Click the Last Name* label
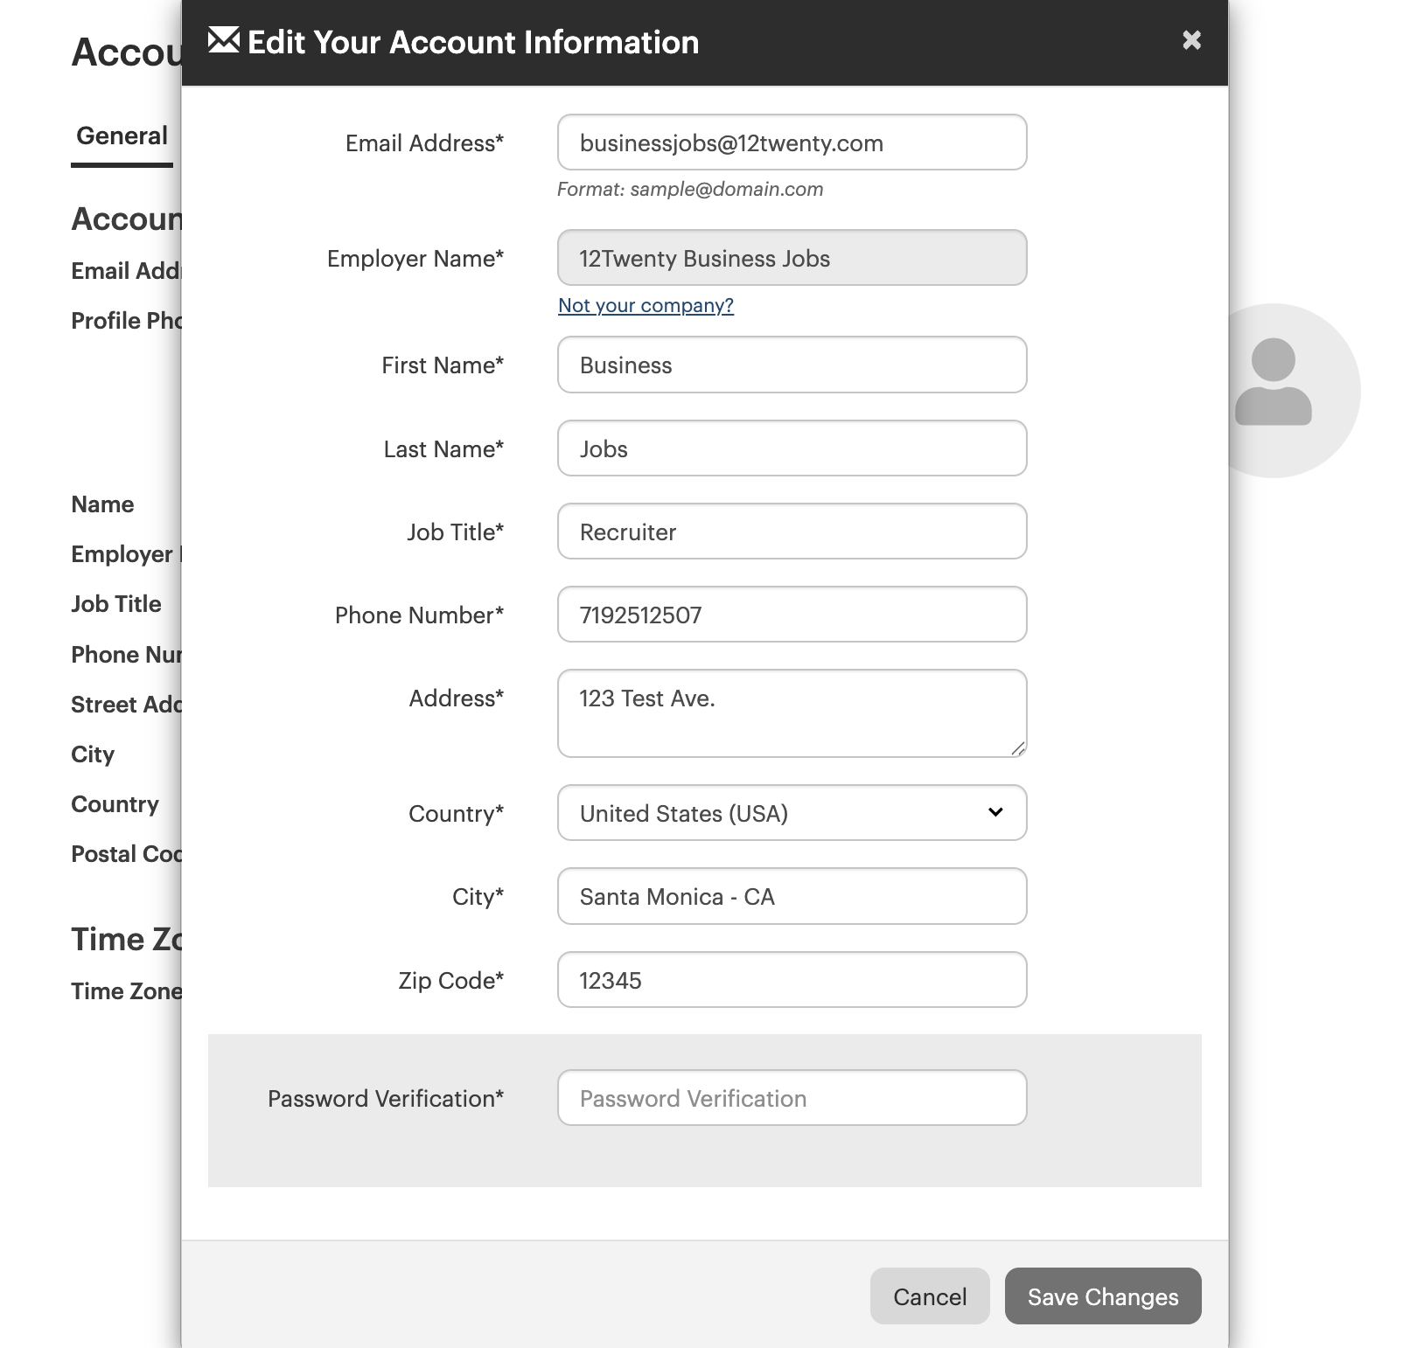 pyautogui.click(x=443, y=448)
